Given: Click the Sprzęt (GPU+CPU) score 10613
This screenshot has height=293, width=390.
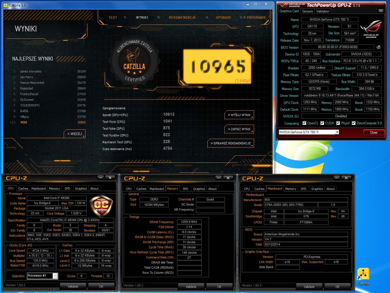Looking at the screenshot, I should pos(169,114).
